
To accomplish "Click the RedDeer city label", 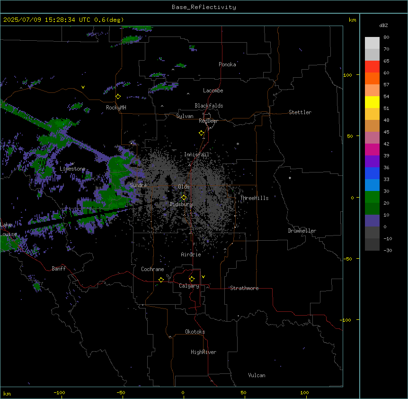I will click(x=208, y=121).
